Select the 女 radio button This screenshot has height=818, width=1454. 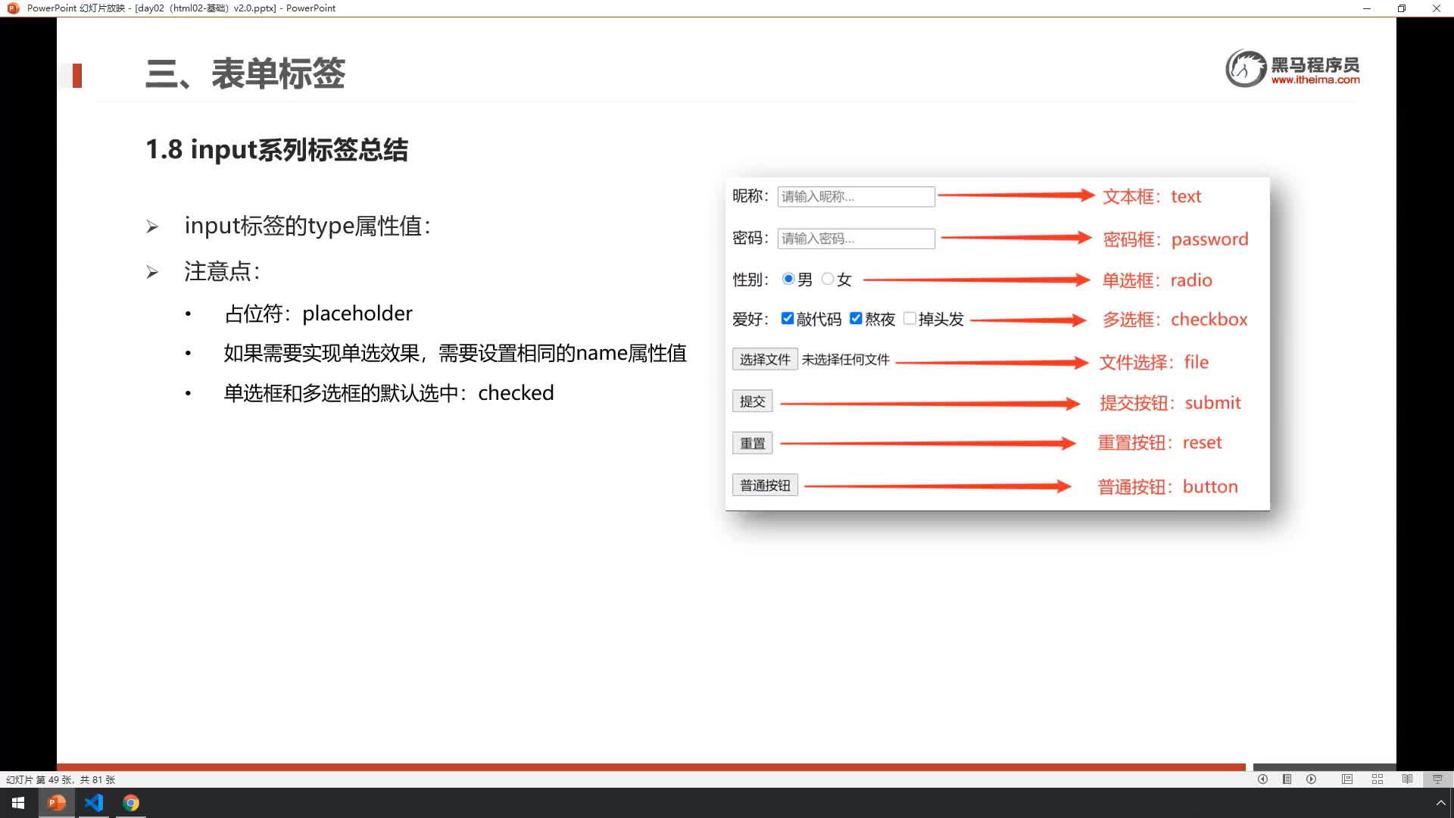tap(828, 279)
